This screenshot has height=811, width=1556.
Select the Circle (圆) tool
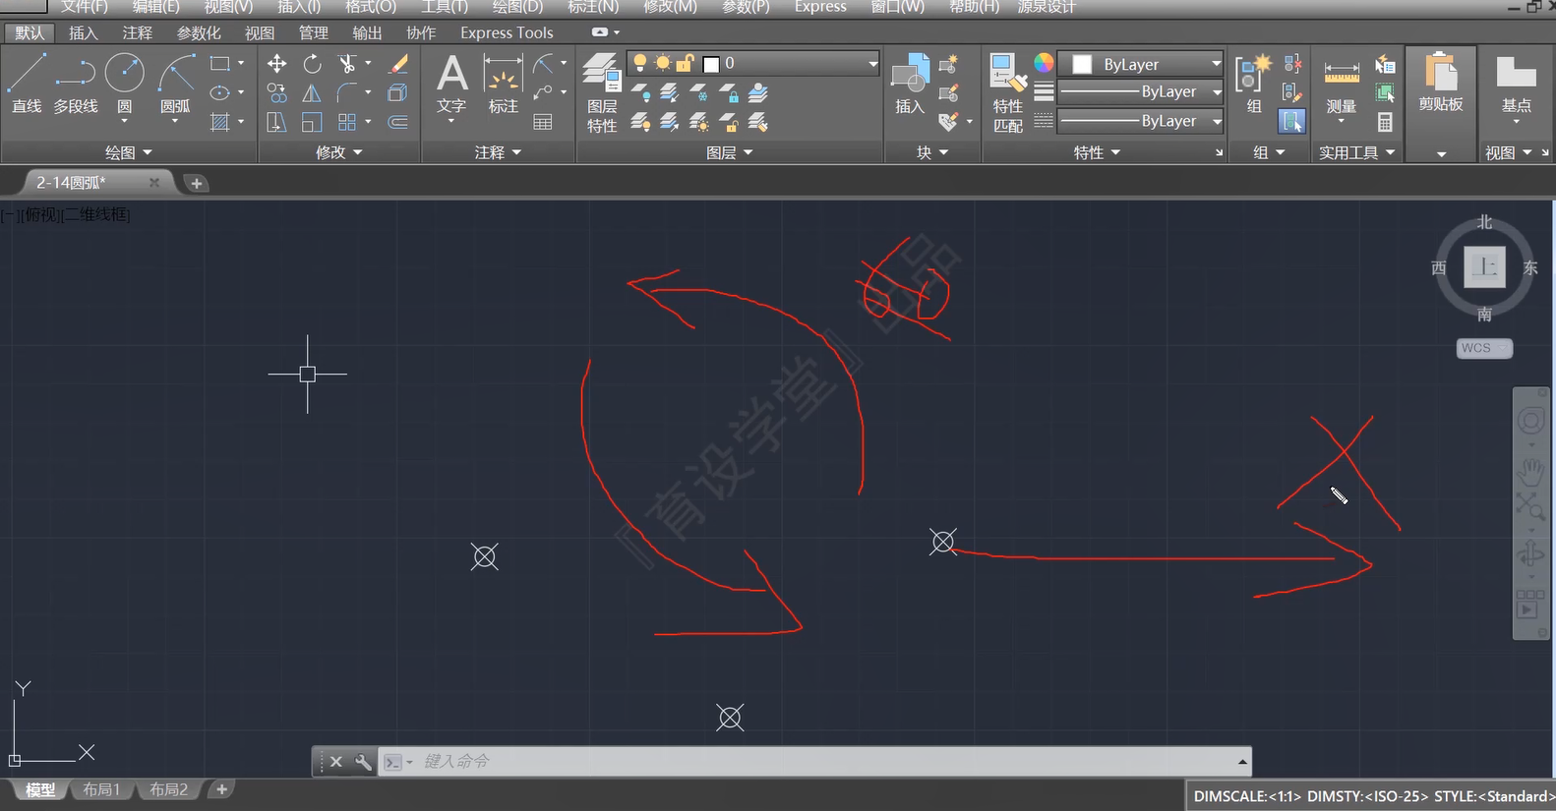coord(125,83)
